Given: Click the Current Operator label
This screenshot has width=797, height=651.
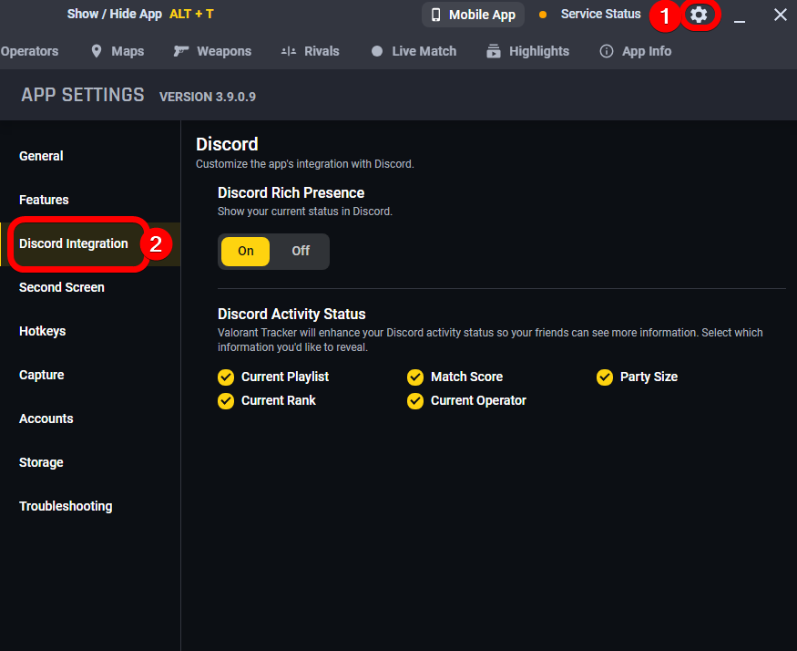Looking at the screenshot, I should click(478, 401).
